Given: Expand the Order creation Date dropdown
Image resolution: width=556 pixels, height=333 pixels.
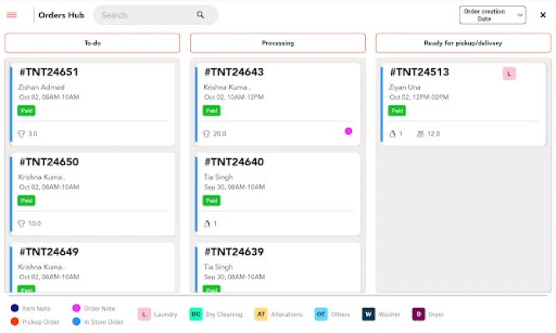Looking at the screenshot, I should pyautogui.click(x=493, y=15).
